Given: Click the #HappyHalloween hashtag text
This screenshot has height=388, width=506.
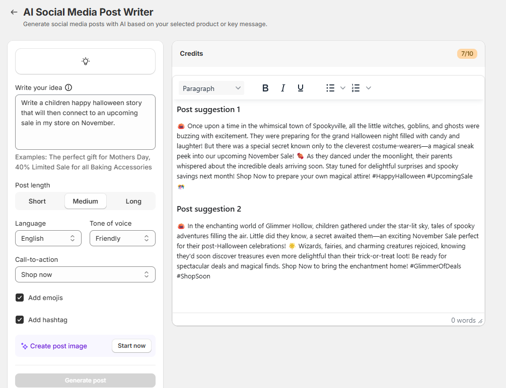Looking at the screenshot, I should tap(399, 176).
